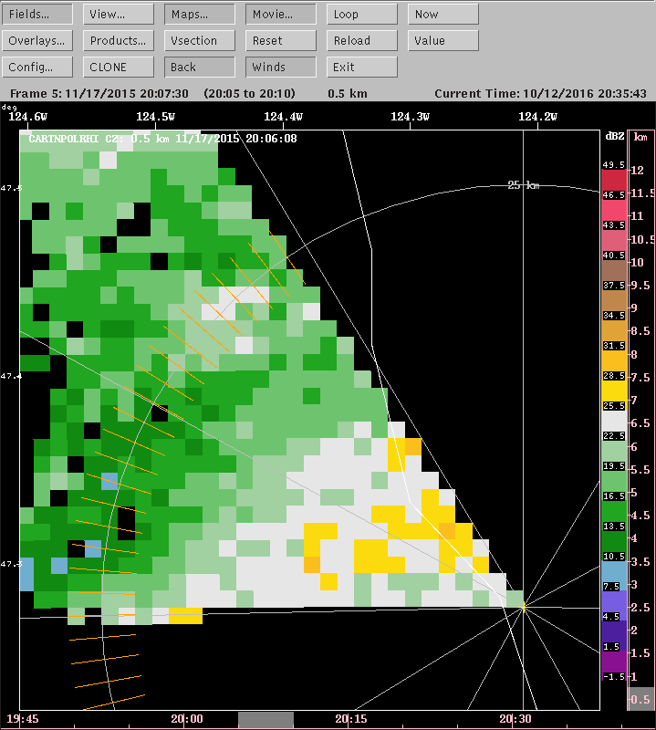
Task: Go Back to previous view
Action: click(200, 68)
